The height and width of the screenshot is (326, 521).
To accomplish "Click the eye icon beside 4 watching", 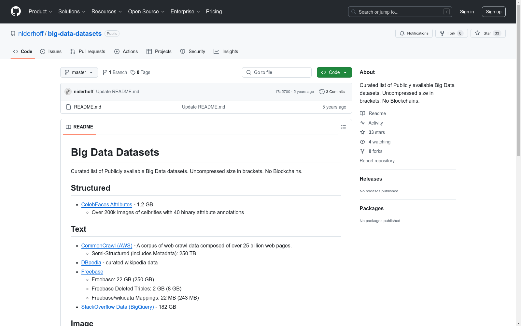I will pos(362,142).
